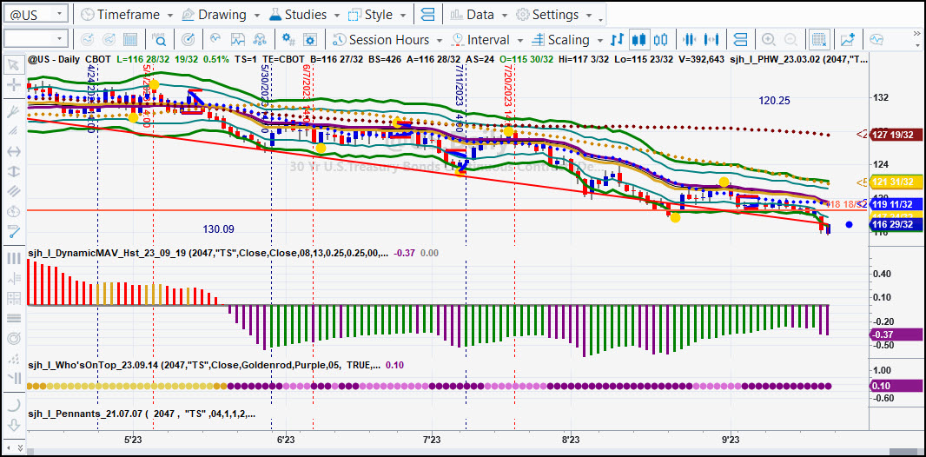This screenshot has width=926, height=457.
Task: Click the zoom out magnifier icon
Action: [790, 40]
